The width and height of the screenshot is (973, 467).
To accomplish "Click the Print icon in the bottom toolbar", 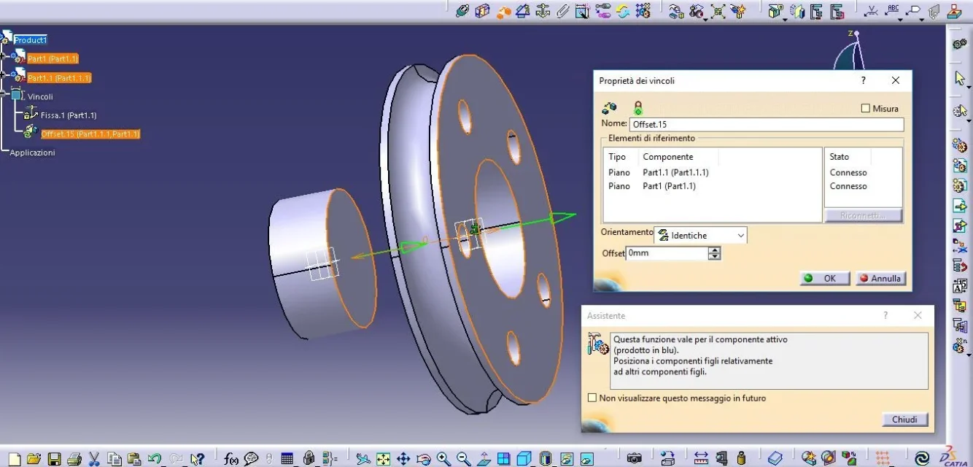I will click(74, 458).
